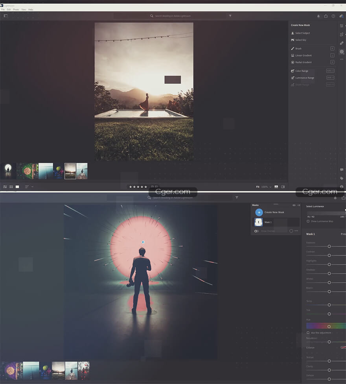
Task: Toggle mask visibility eye icon in Masks panel
Action: 294,205
